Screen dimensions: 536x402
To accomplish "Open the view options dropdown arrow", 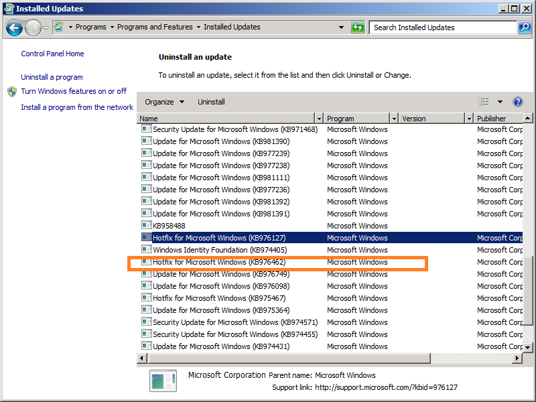I will [500, 102].
